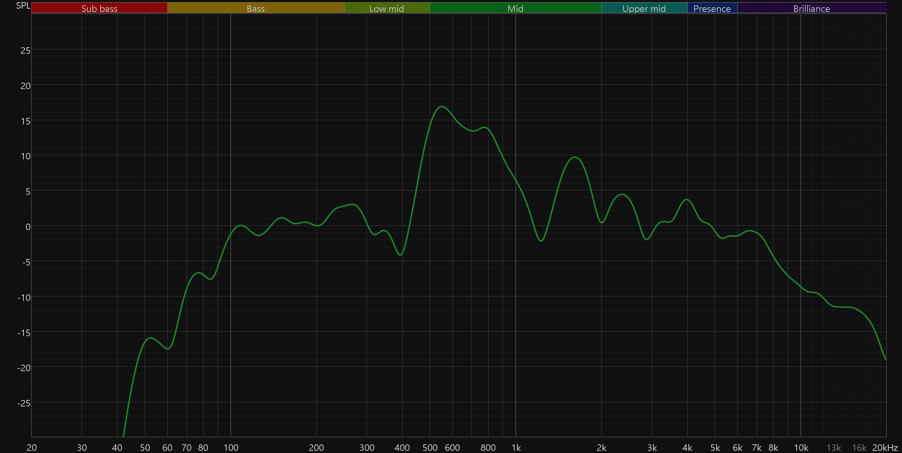This screenshot has height=453, width=902.
Task: Click the Sub bass band label
Action: point(99,8)
